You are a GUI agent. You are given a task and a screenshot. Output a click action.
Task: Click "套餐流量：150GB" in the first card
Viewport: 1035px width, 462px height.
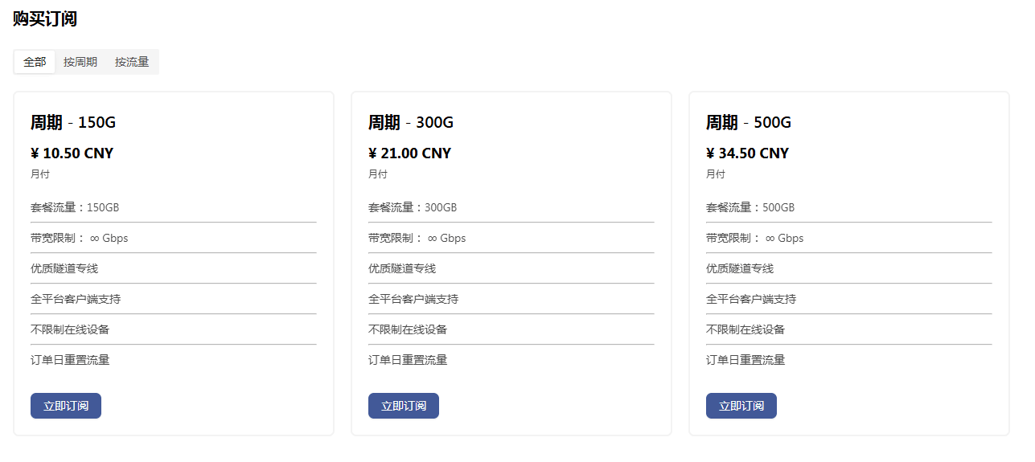[x=75, y=207]
